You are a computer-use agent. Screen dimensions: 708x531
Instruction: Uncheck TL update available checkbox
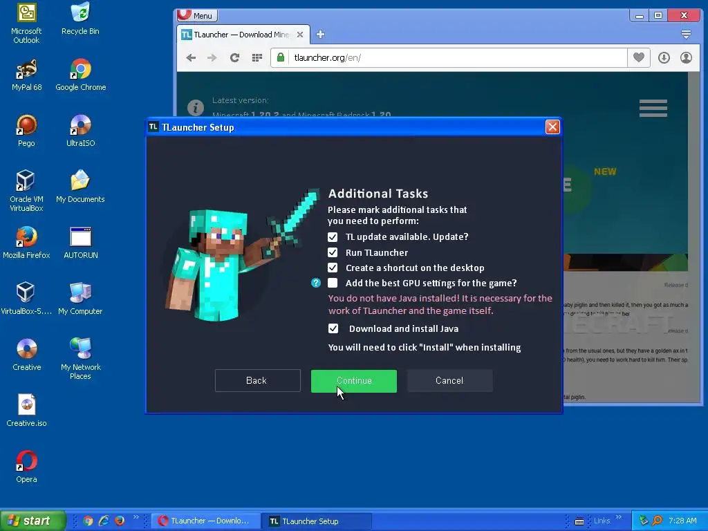click(x=333, y=237)
